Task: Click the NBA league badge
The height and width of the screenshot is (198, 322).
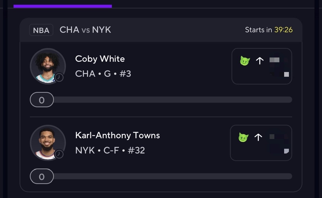Action: coord(41,30)
